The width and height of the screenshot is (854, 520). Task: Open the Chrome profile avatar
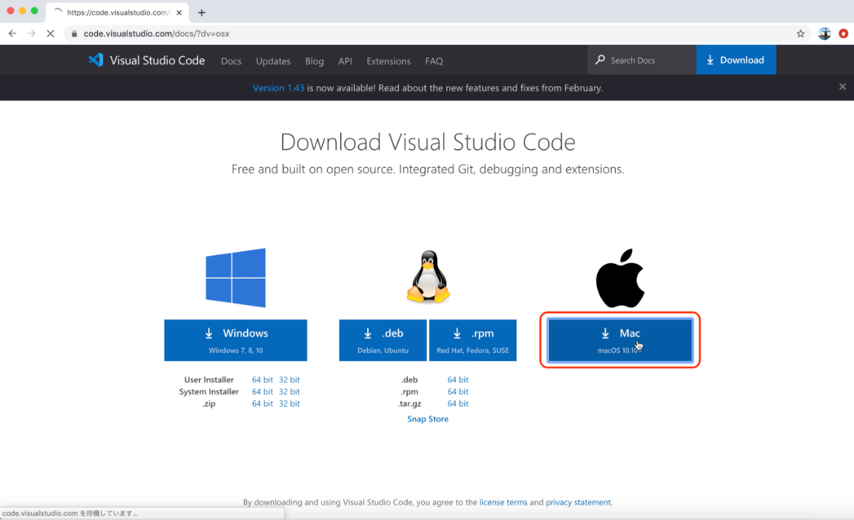pyautogui.click(x=824, y=33)
